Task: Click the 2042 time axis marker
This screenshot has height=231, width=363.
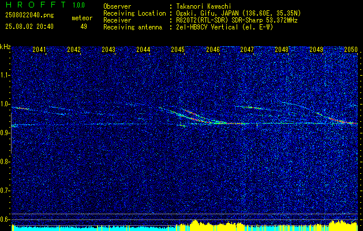Action: [74, 50]
